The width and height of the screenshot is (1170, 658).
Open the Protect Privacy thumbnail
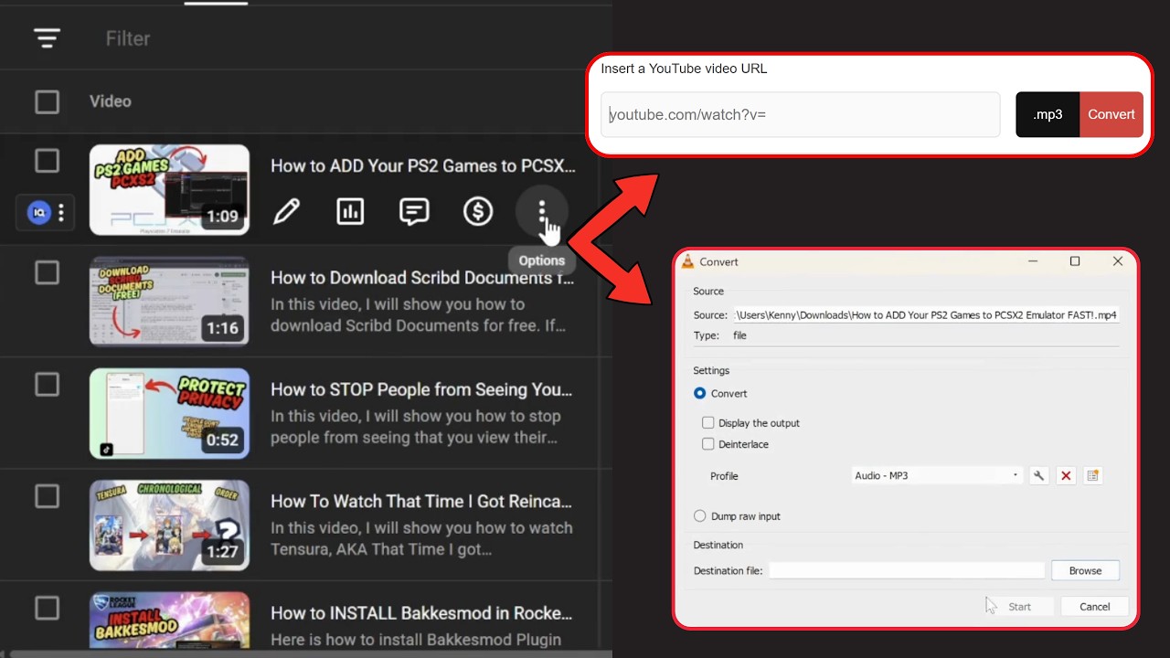coord(169,413)
